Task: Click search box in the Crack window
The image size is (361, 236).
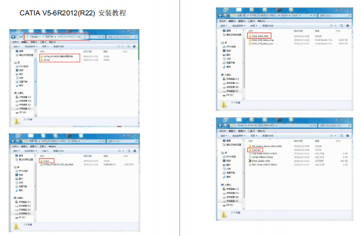Action: coord(335,16)
